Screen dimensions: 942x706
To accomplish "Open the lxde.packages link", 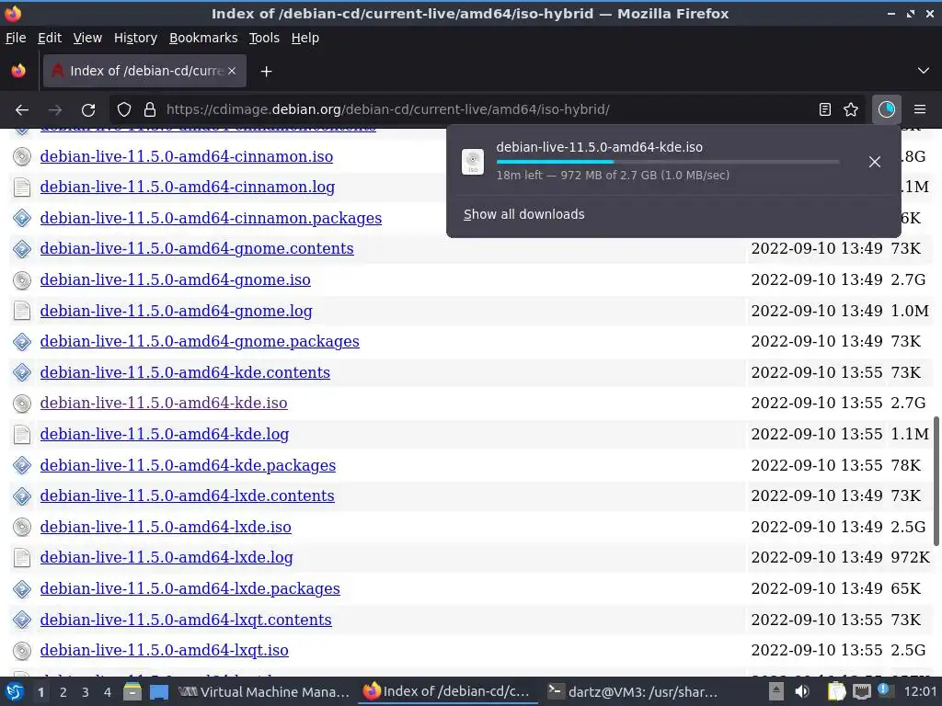I will [x=190, y=589].
